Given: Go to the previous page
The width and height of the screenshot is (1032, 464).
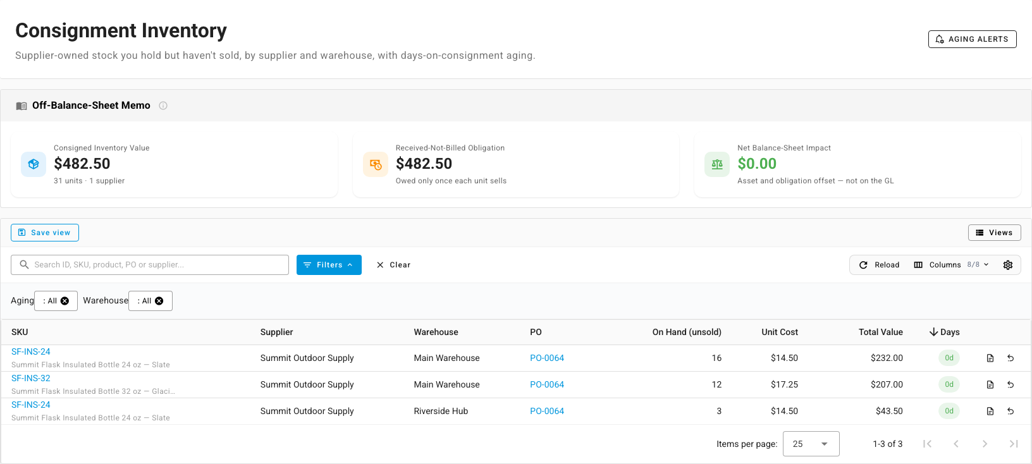Looking at the screenshot, I should click(956, 444).
